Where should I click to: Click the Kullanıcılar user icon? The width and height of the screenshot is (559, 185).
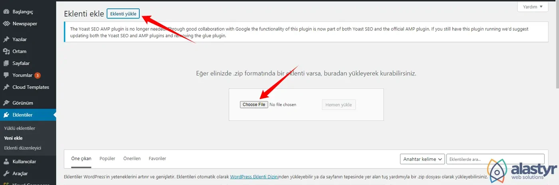(x=6, y=162)
